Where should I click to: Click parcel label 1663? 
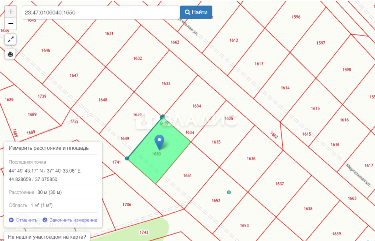pos(352,198)
